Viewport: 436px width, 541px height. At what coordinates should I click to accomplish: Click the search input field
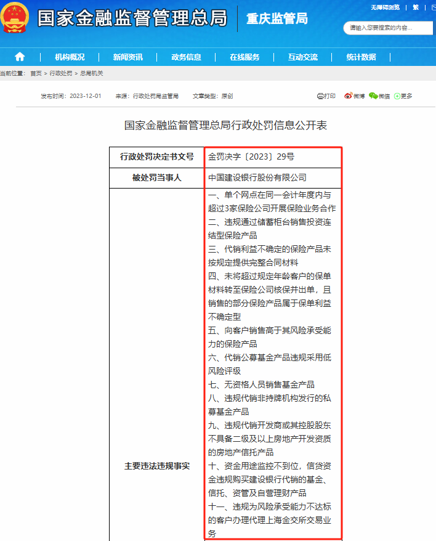click(388, 28)
